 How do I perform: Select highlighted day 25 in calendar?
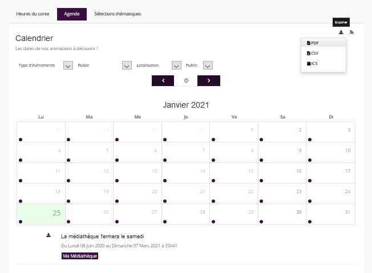click(x=41, y=214)
